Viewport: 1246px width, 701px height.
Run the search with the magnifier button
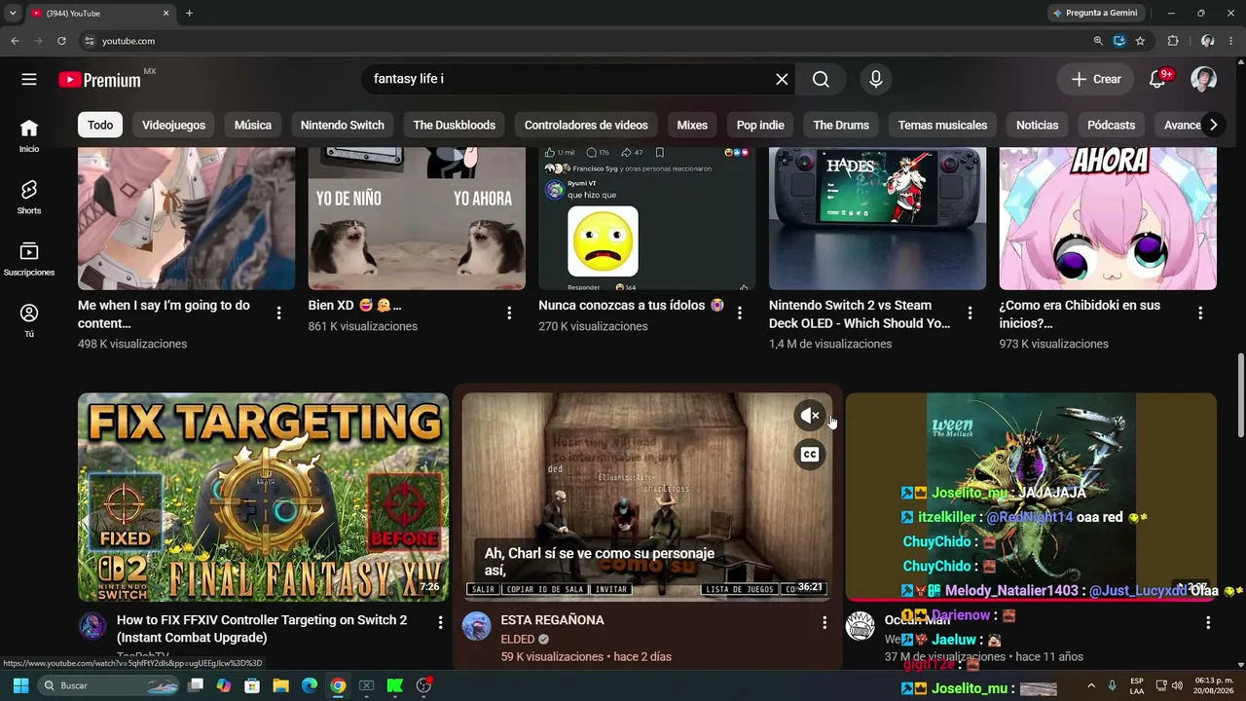coord(822,79)
